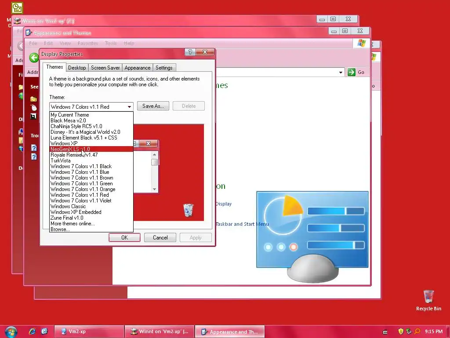Select the NeoGenX LS v1.0 theme

coord(91,149)
